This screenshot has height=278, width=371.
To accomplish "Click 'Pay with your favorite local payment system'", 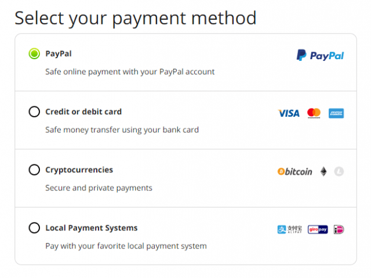I will point(126,246).
